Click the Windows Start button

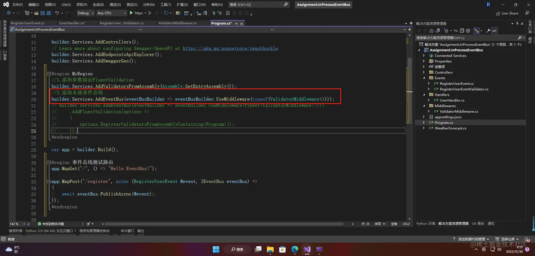(216, 249)
